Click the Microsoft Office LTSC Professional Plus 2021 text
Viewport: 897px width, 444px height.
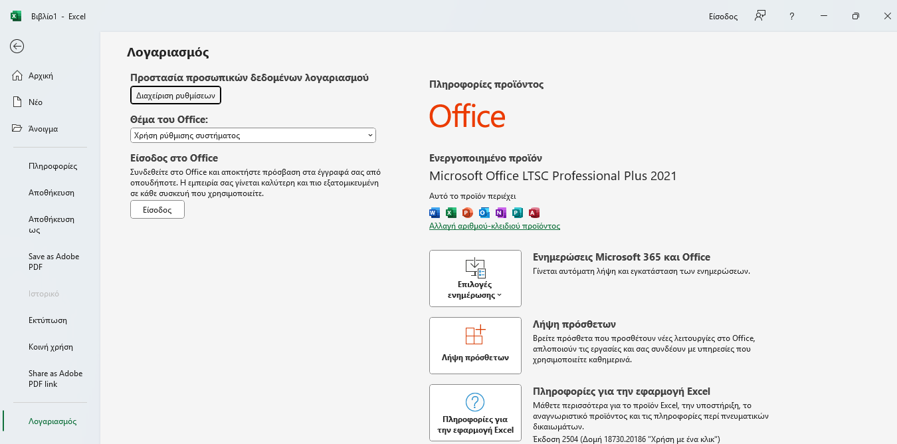pos(553,176)
